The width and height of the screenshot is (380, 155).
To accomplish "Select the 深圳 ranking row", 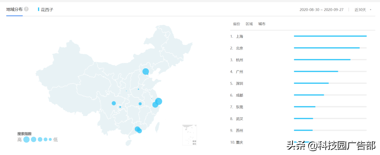I will [x=298, y=83].
